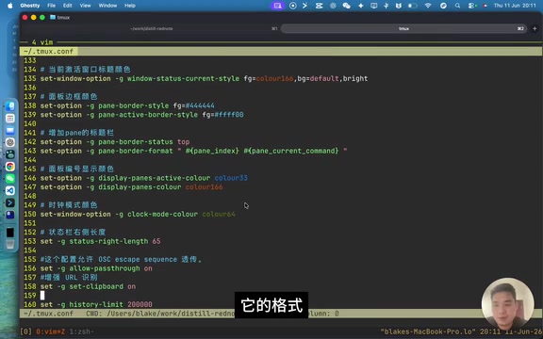Place cursor on line 135 window-status-current-style
Image resolution: width=543 pixels, height=339 pixels.
183,78
